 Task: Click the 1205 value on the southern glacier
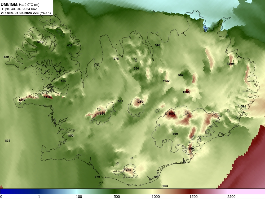click(x=127, y=170)
